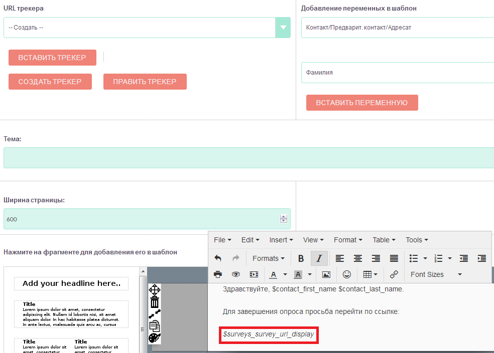
Task: Click fragment list scrollbar up arrow
Action: click(x=143, y=271)
